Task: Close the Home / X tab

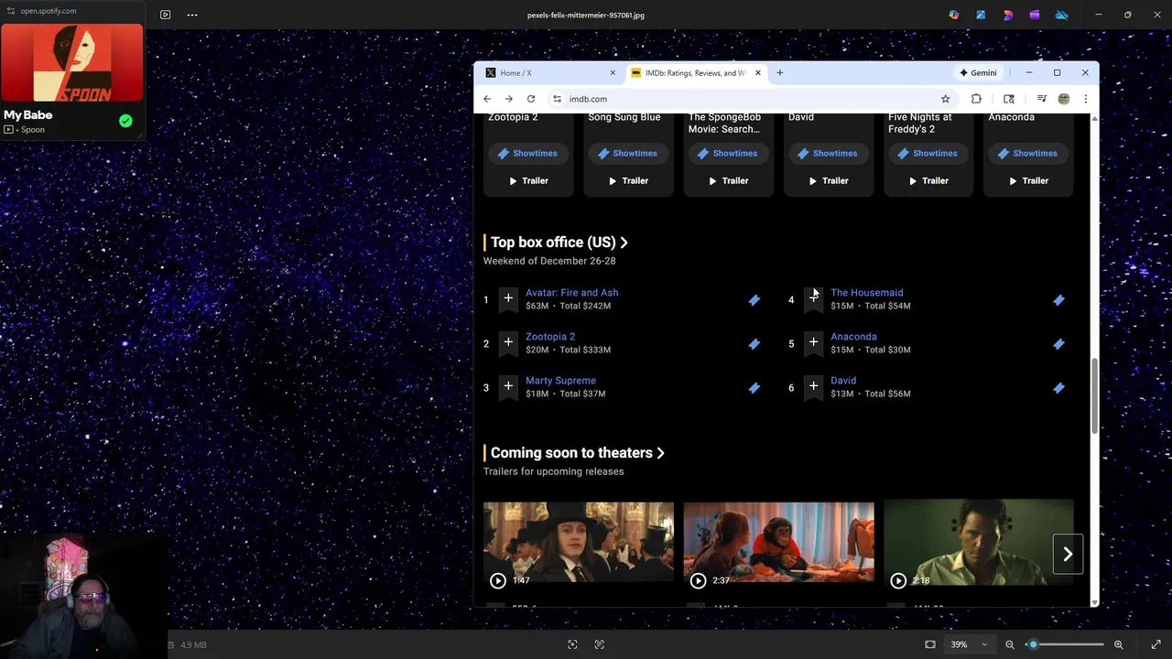Action: tap(613, 73)
